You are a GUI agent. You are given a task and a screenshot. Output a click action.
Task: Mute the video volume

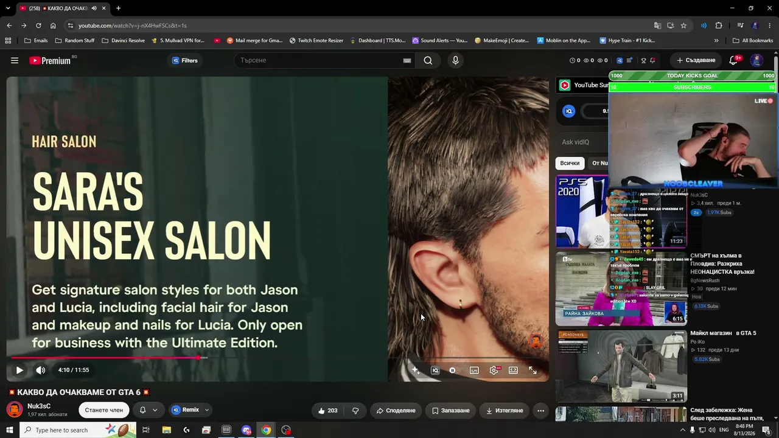tap(40, 370)
